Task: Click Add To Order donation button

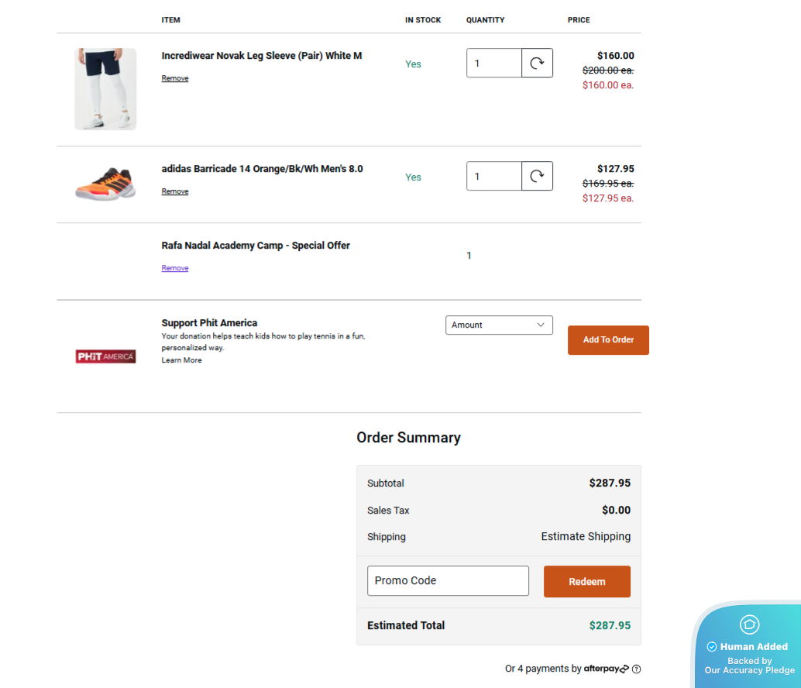Action: (x=608, y=340)
